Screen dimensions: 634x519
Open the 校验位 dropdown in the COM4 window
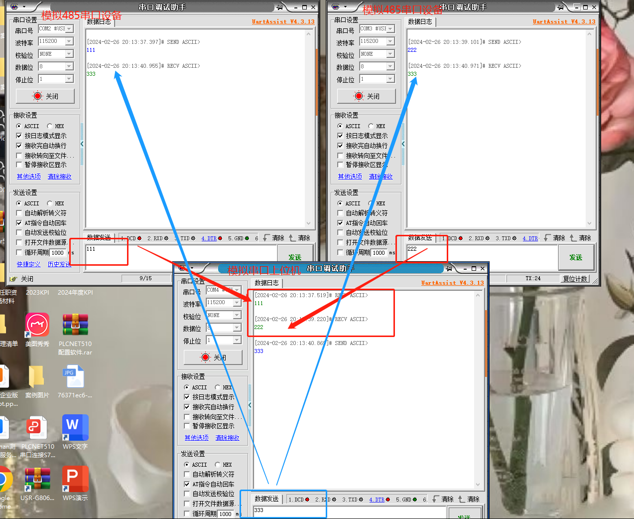(x=237, y=315)
